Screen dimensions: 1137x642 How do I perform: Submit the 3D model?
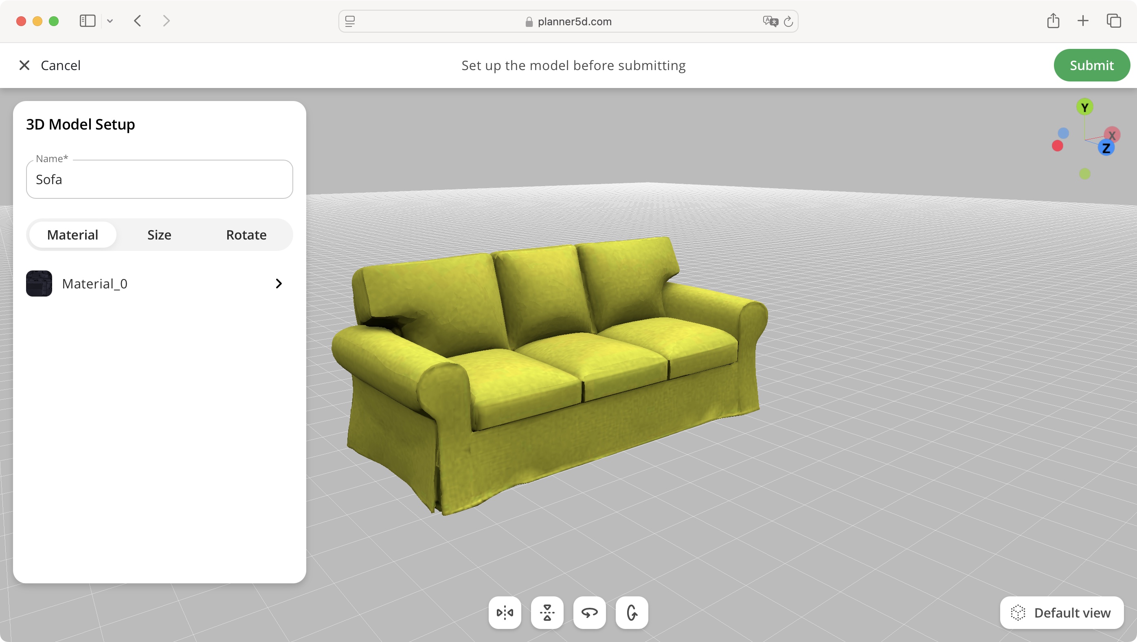(x=1091, y=65)
